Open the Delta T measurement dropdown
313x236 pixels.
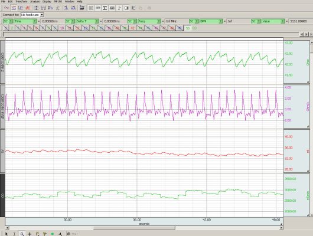point(87,21)
